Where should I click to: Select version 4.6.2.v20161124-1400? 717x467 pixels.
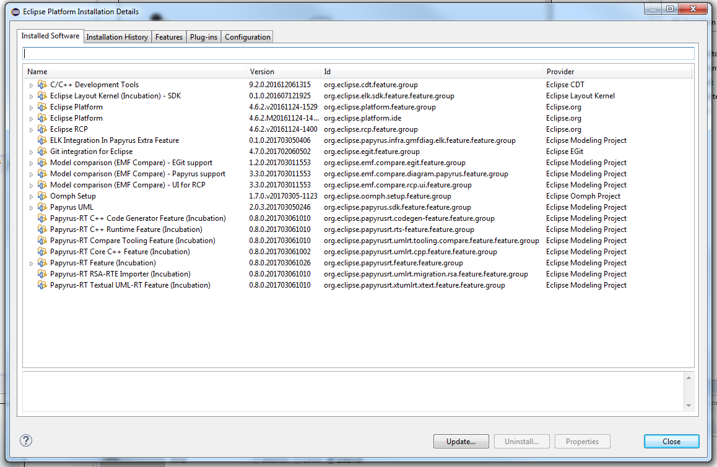click(x=283, y=129)
